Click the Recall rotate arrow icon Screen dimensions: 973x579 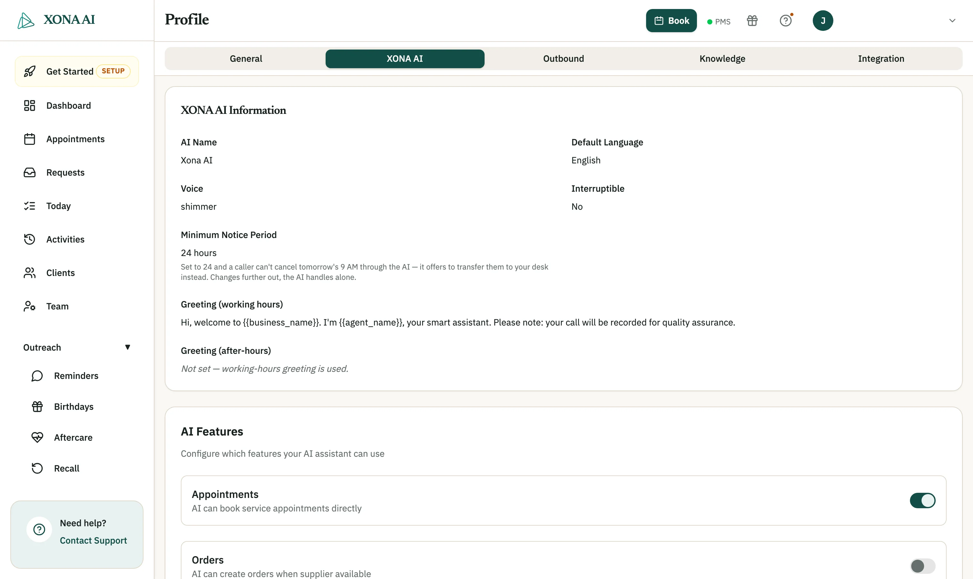37,468
